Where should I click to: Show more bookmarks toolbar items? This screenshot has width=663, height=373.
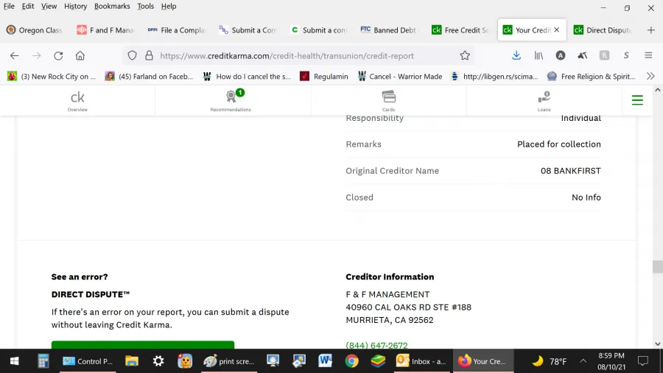coord(650,76)
